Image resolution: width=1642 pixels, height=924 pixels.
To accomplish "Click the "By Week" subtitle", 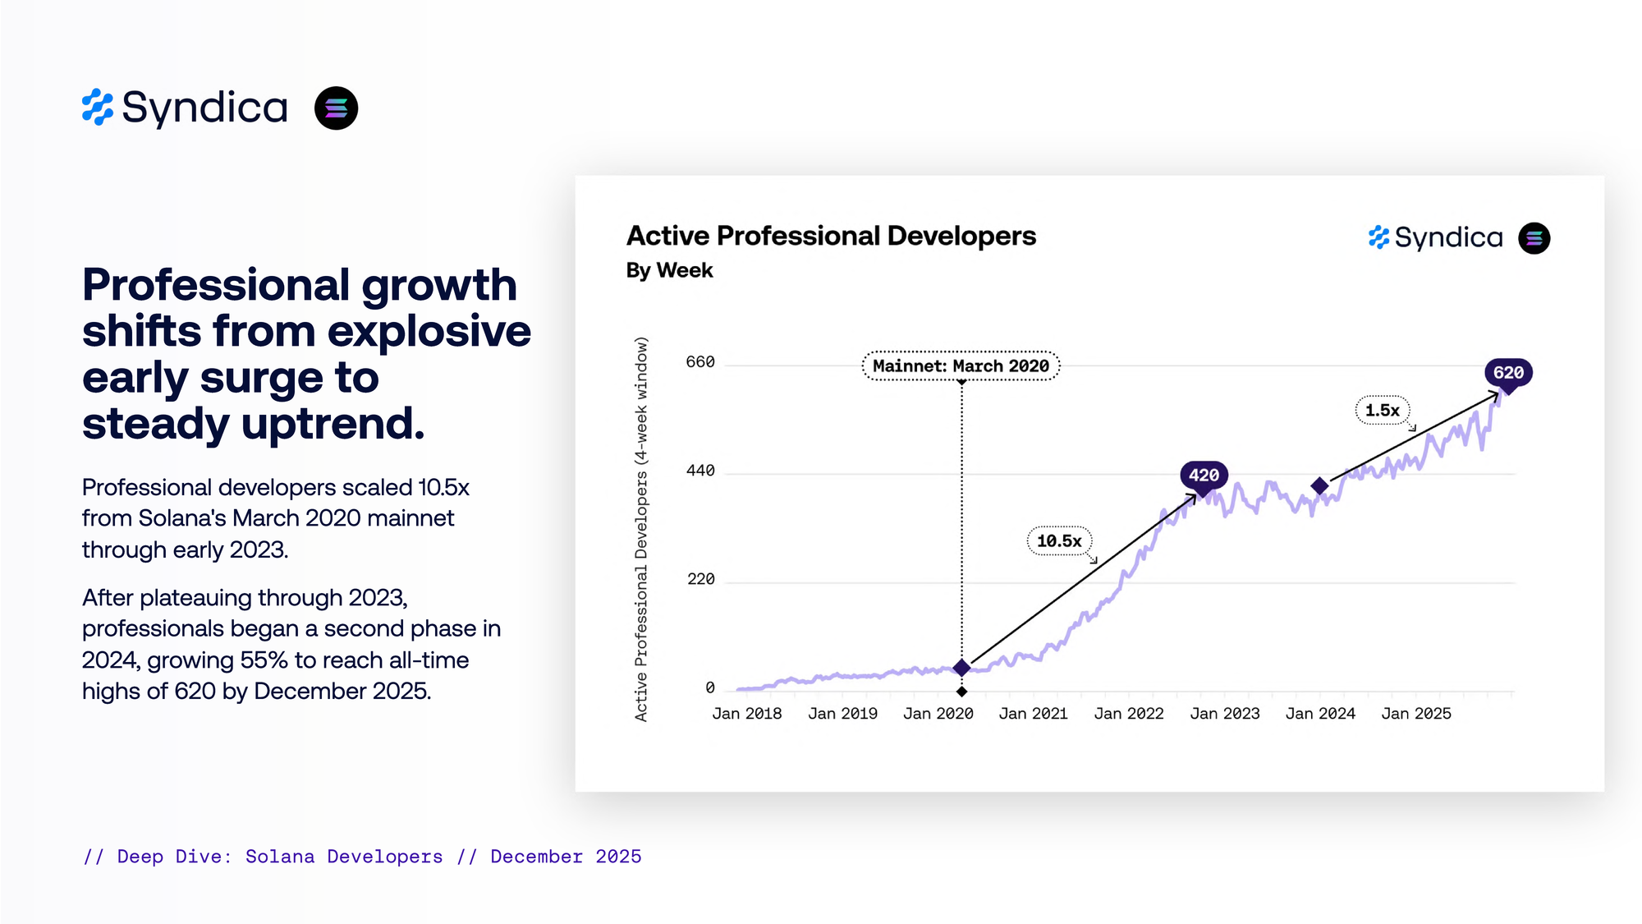I will point(669,270).
